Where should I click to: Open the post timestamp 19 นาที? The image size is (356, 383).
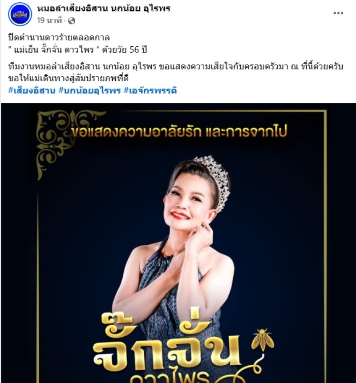pyautogui.click(x=49, y=20)
